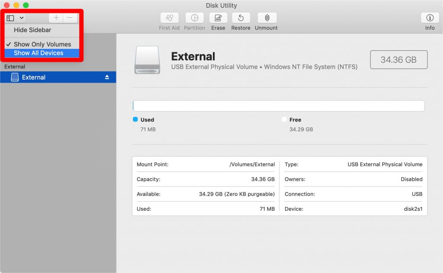Image resolution: width=443 pixels, height=273 pixels.
Task: Click the 34.29 GB (Zero KB purgeable) value
Action: [x=237, y=194]
